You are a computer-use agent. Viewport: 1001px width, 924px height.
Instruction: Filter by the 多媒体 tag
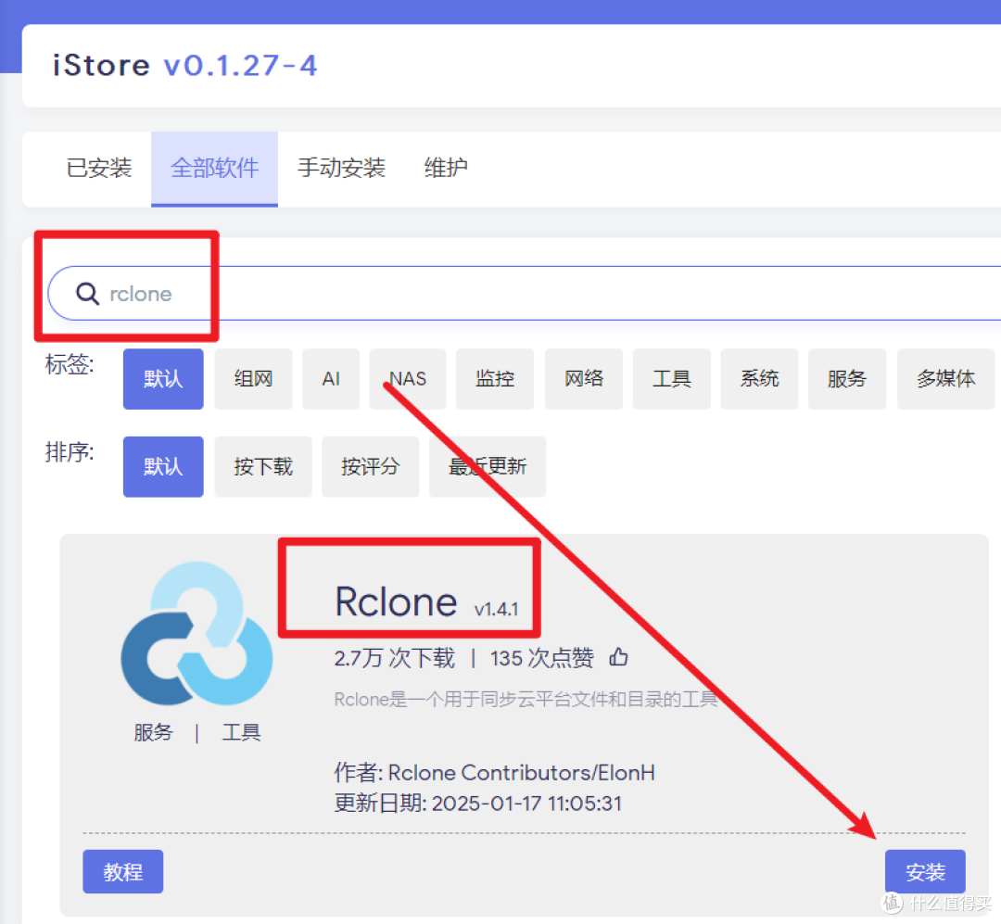coord(945,379)
